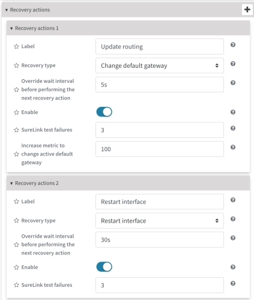This screenshot has height=300, width=254.
Task: Focus the 5s override wait interval field
Action: point(160,85)
